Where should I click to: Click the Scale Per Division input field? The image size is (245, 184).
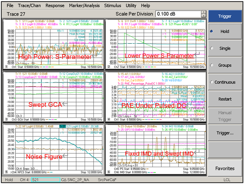[x=178, y=14]
